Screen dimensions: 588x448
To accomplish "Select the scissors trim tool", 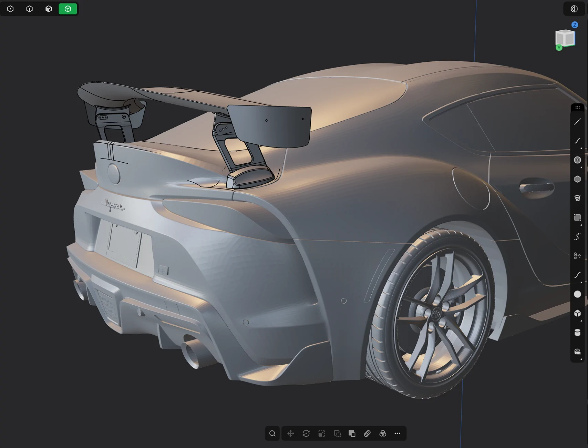I will point(578,256).
